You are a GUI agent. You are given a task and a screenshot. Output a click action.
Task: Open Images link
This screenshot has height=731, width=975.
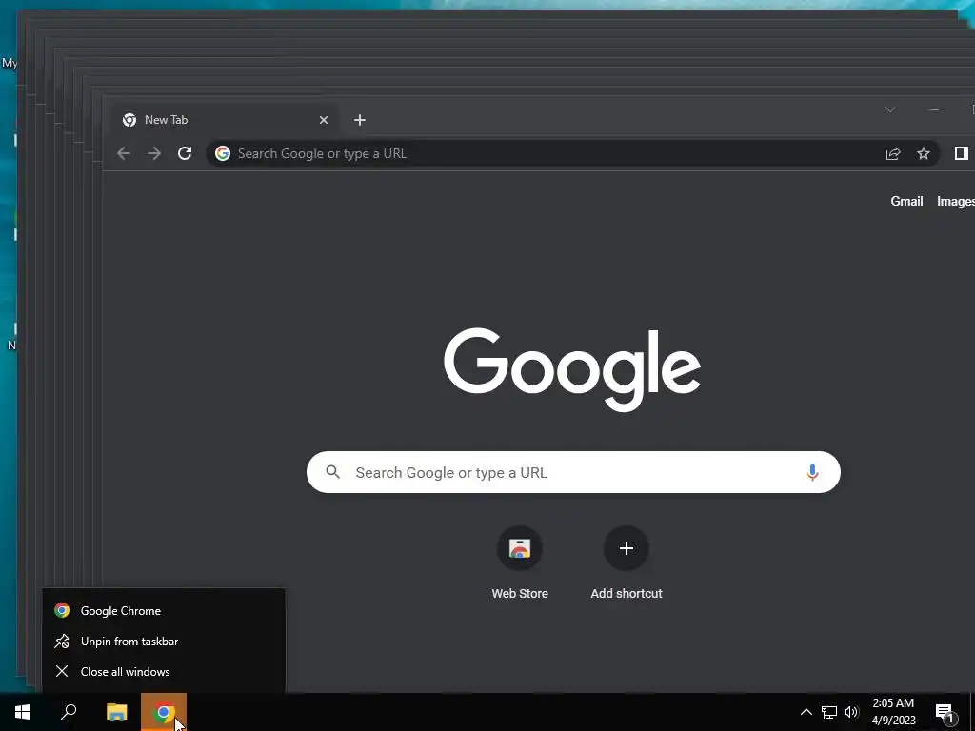click(x=956, y=202)
